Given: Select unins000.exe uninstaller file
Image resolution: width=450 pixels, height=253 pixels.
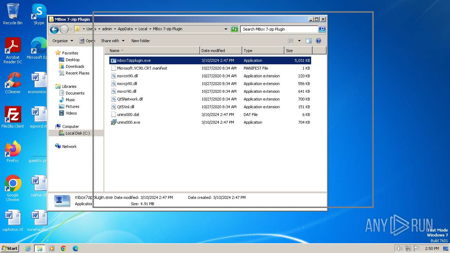Looking at the screenshot, I should click(210, 122).
